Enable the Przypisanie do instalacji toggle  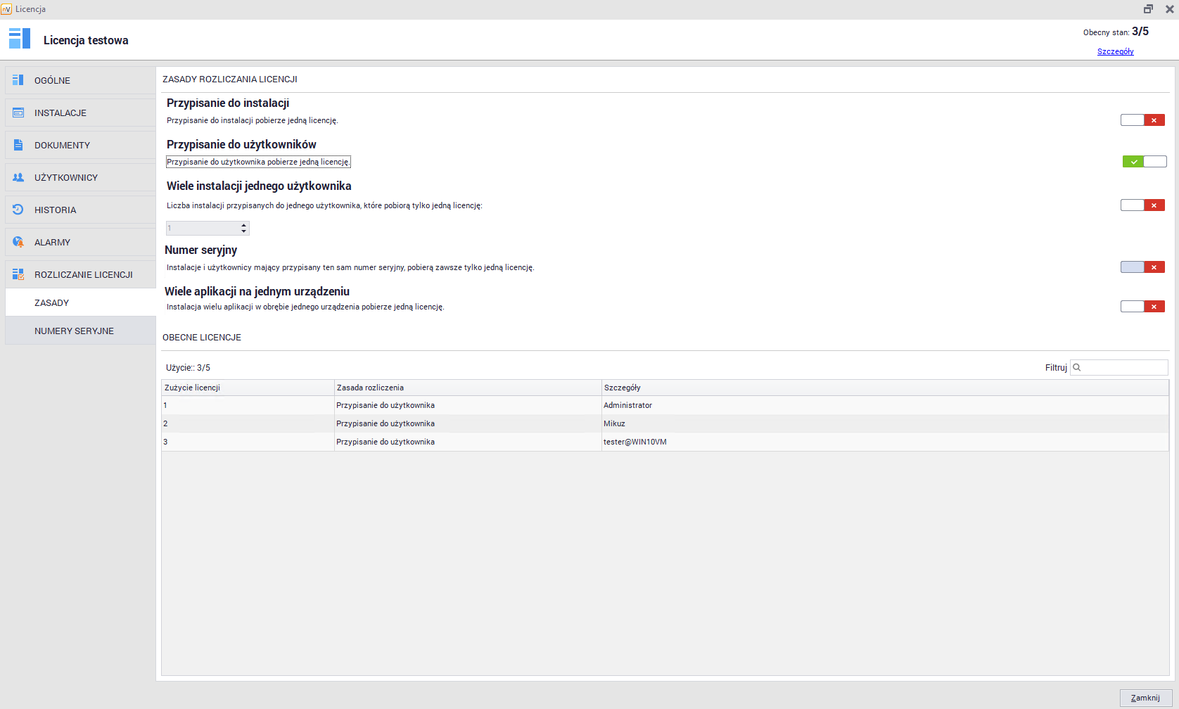[x=1142, y=120]
